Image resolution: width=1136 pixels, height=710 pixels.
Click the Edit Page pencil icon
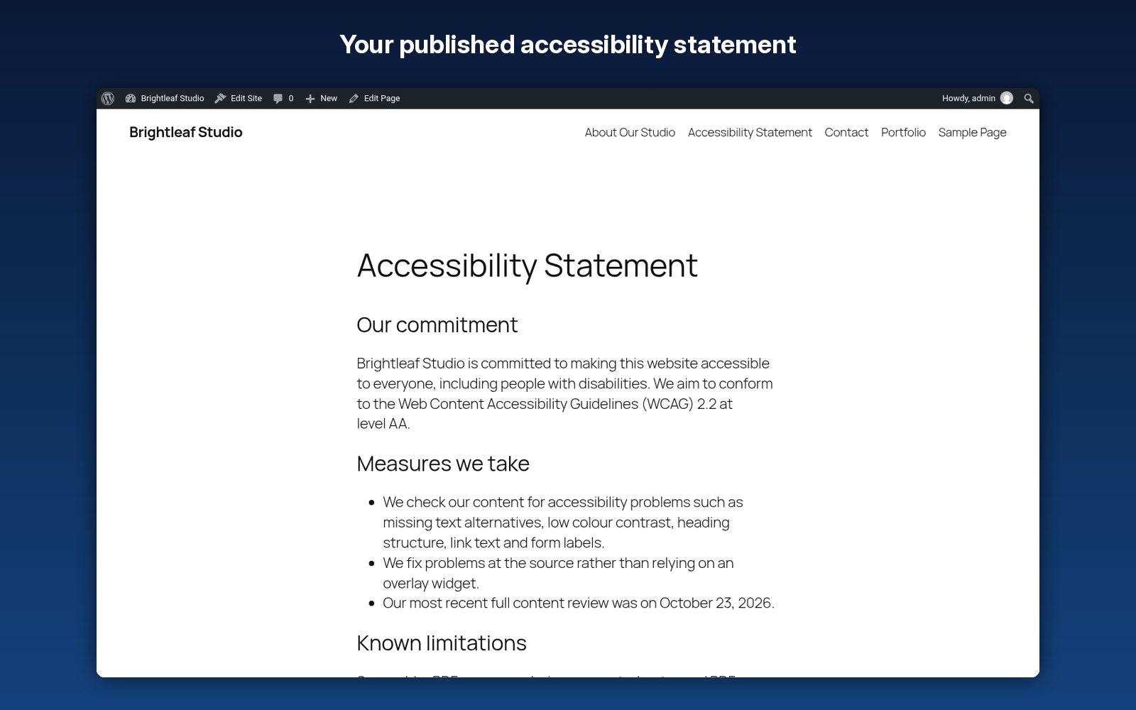354,99
